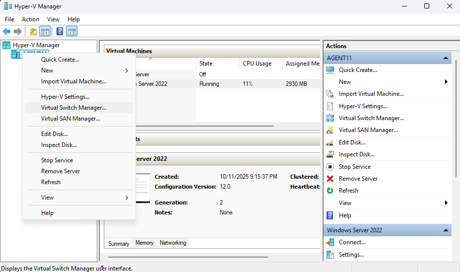
Task: Click green Refresh icon in Actions pane
Action: [x=330, y=191]
